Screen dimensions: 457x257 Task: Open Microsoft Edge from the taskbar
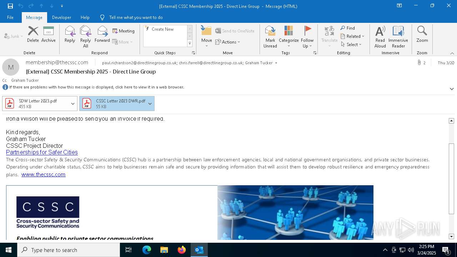click(147, 250)
